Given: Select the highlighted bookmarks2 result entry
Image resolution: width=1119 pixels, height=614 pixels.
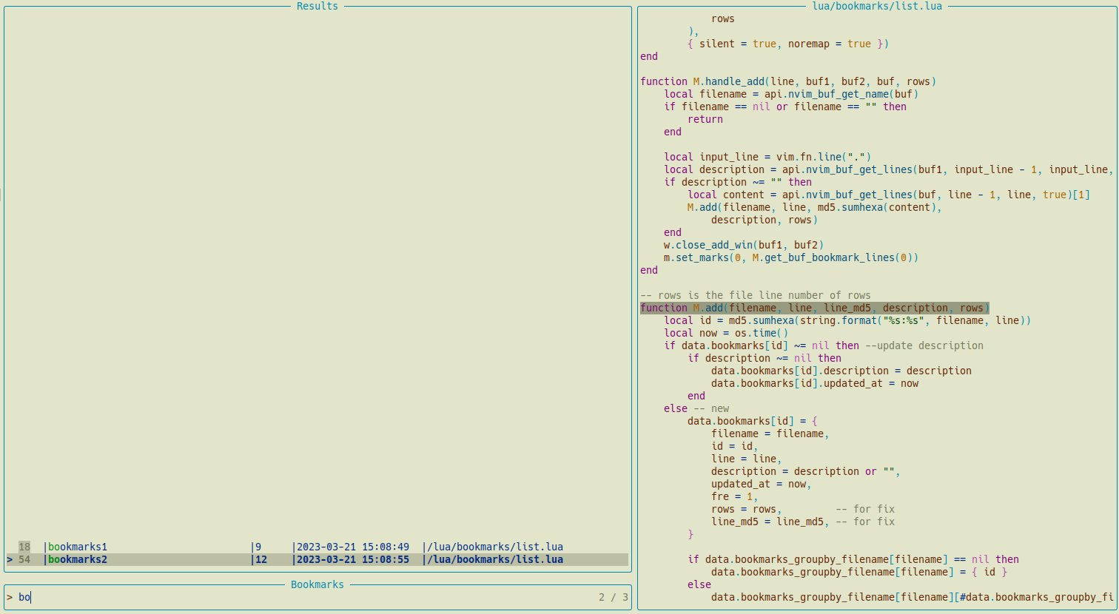Looking at the screenshot, I should [x=317, y=559].
